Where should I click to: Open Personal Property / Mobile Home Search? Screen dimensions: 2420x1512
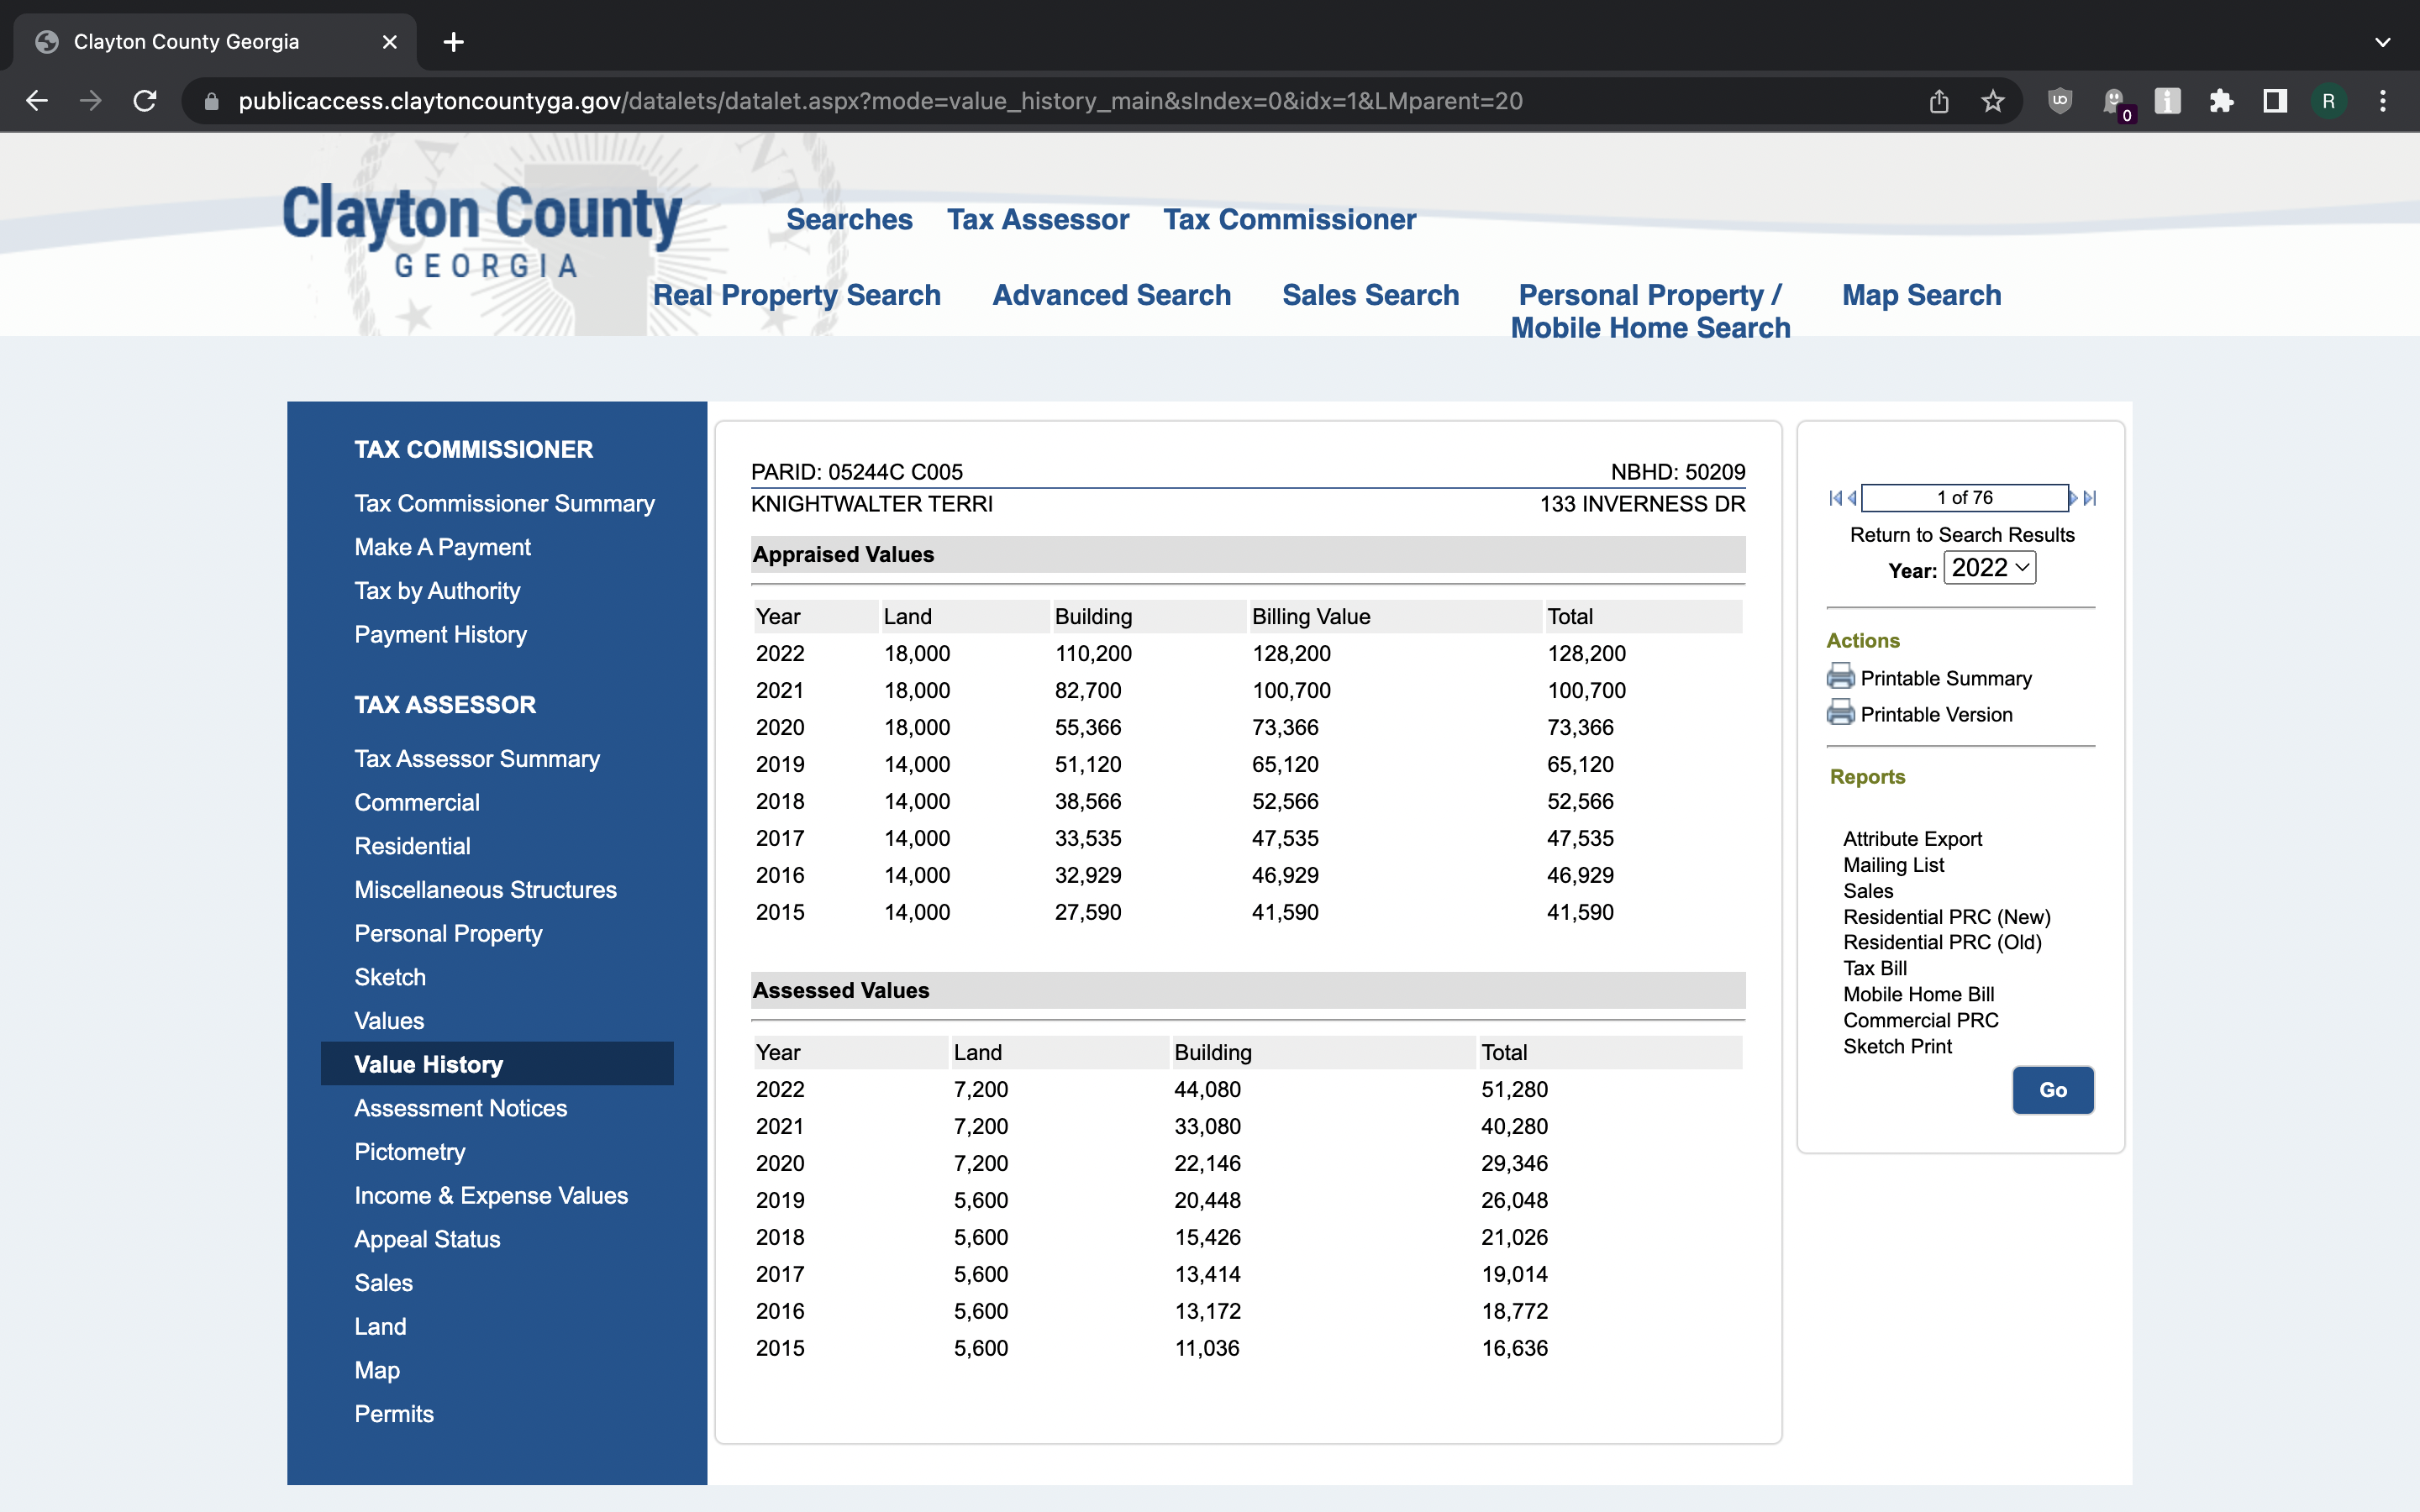click(x=1650, y=311)
